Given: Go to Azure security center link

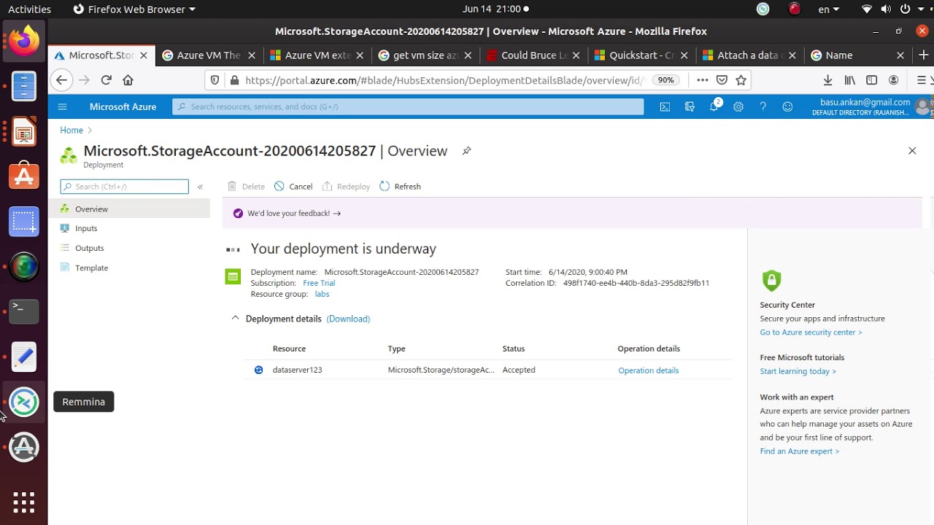Looking at the screenshot, I should (811, 332).
